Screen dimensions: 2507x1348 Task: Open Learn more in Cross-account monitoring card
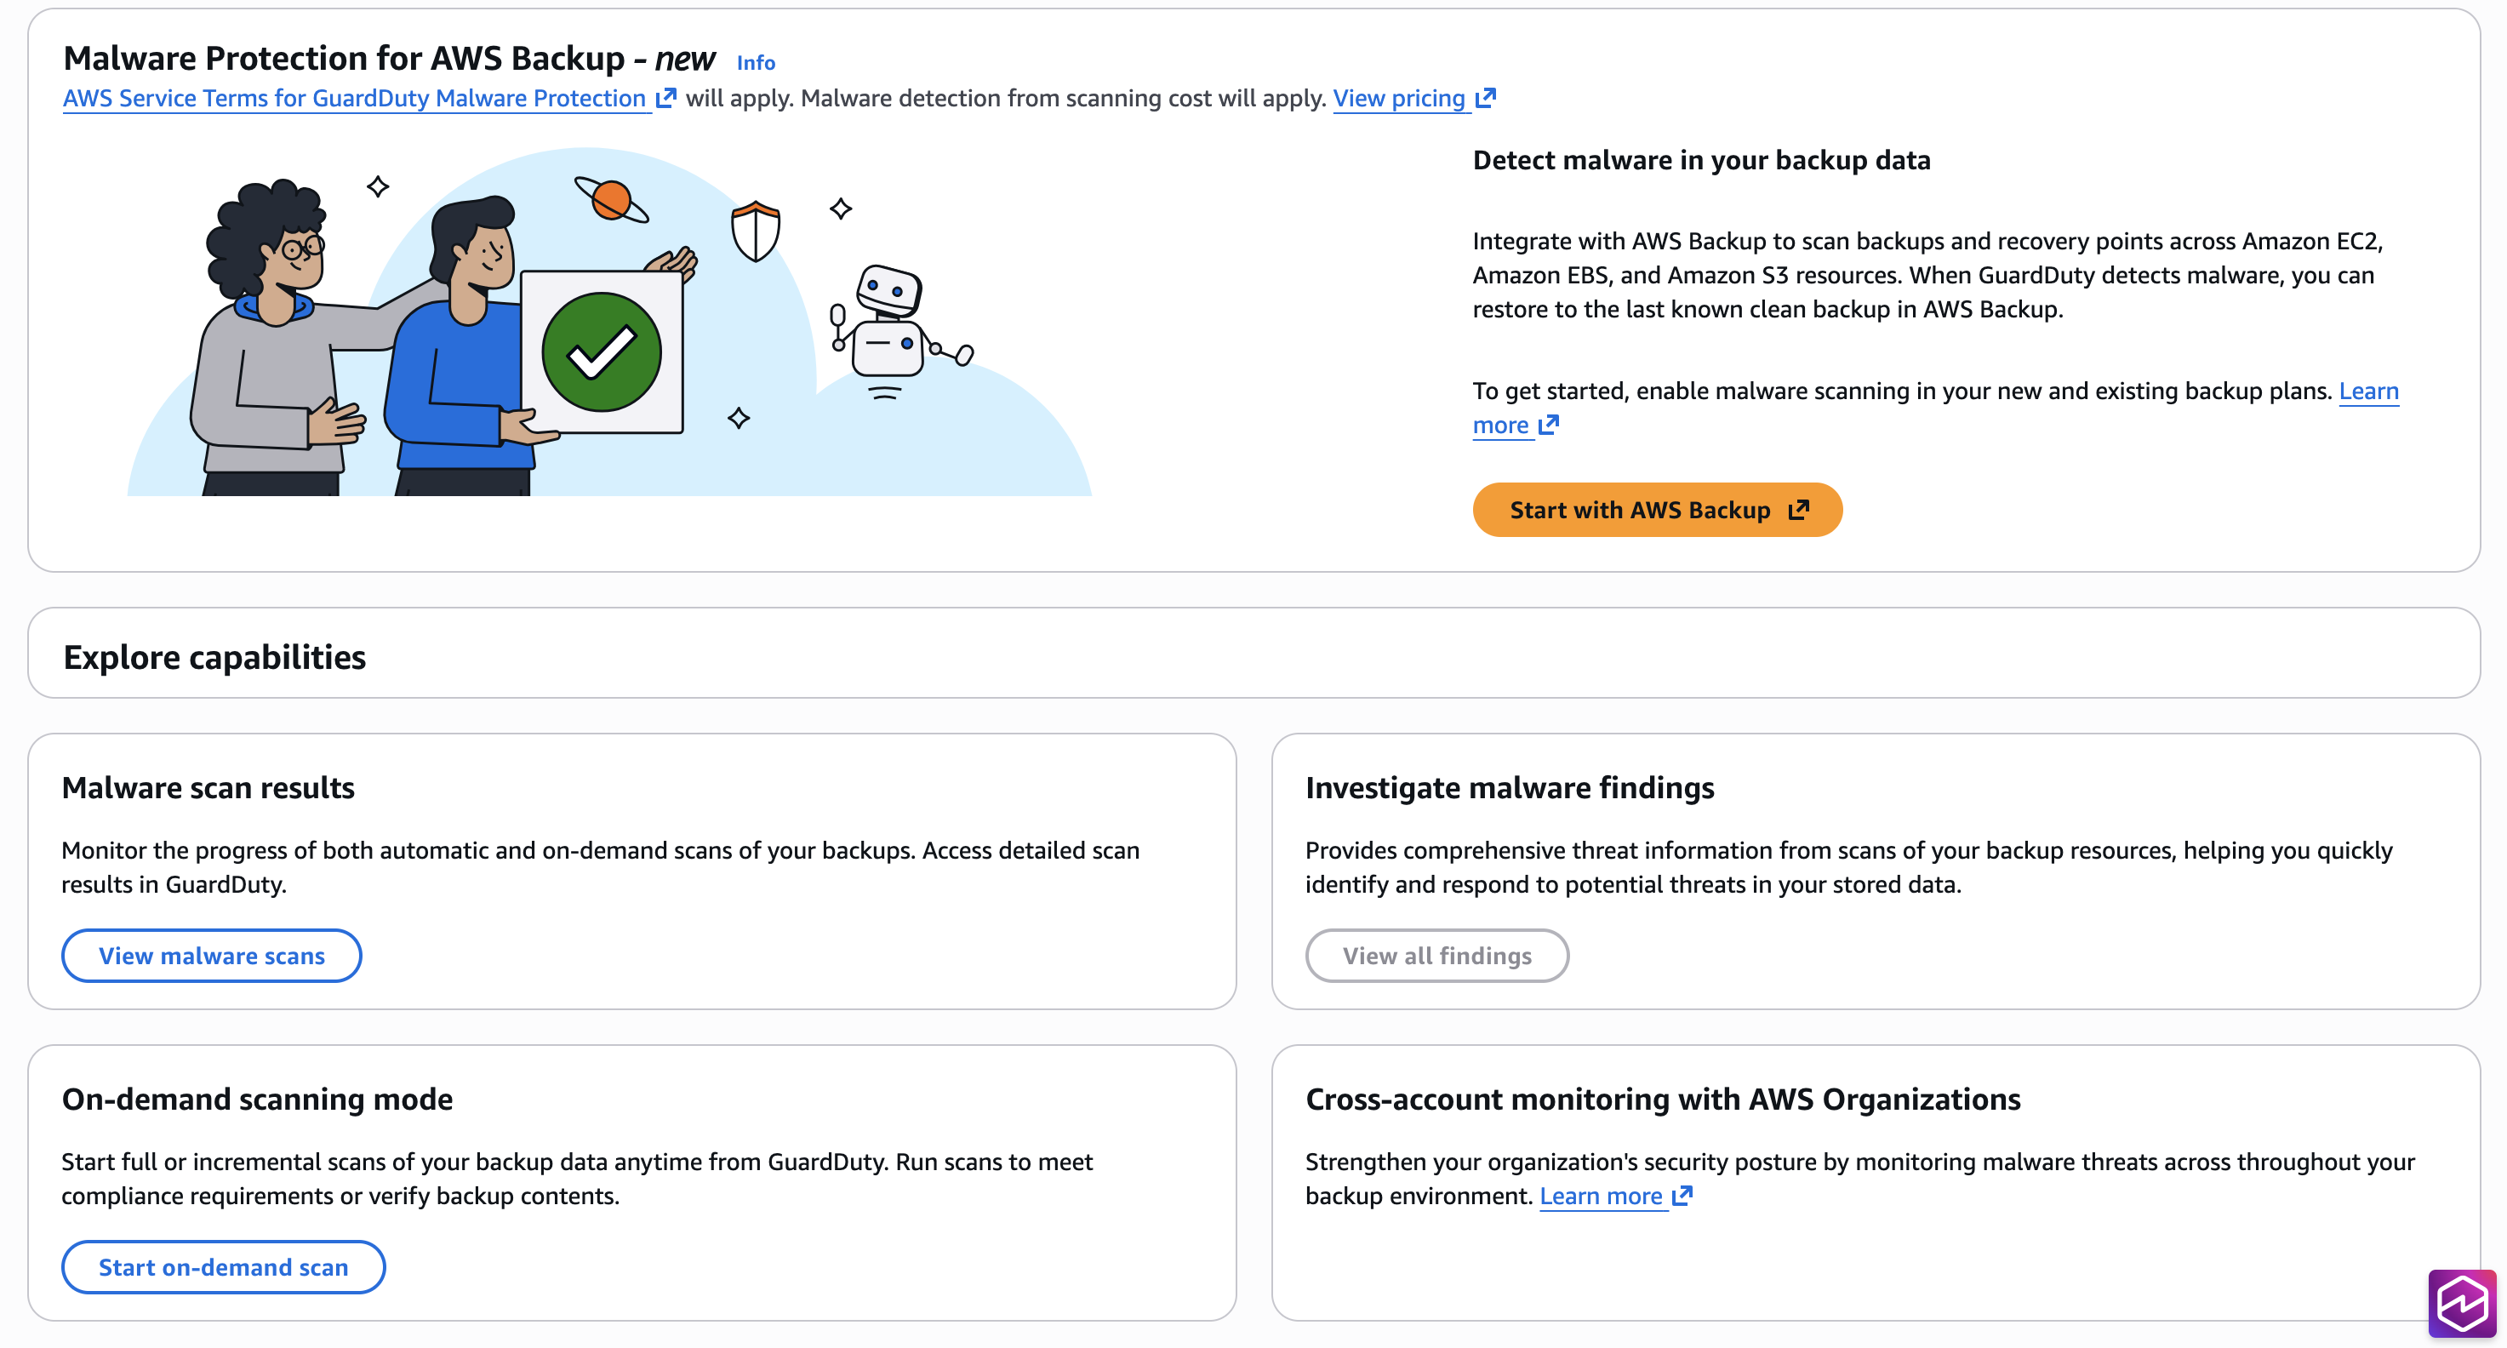click(1601, 1197)
